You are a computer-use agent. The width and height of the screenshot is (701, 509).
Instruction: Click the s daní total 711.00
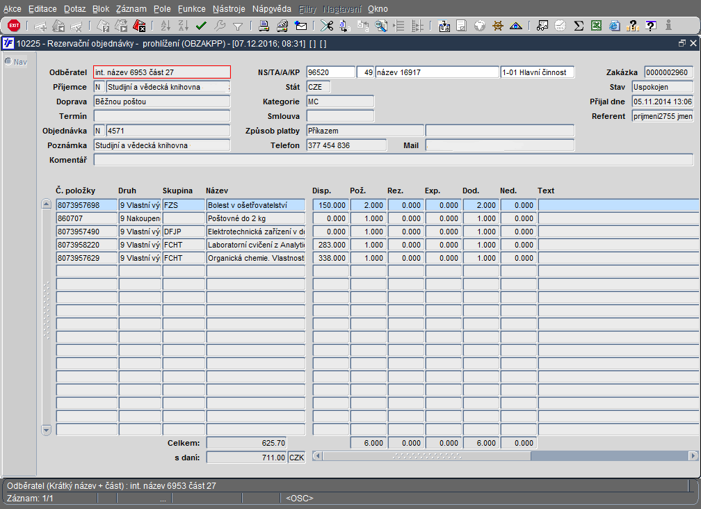(247, 458)
